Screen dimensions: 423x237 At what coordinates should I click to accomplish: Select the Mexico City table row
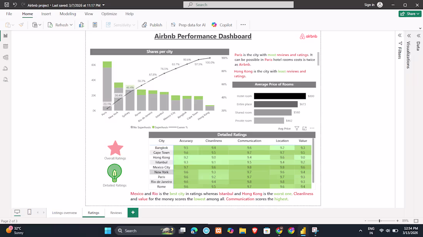click(230, 167)
